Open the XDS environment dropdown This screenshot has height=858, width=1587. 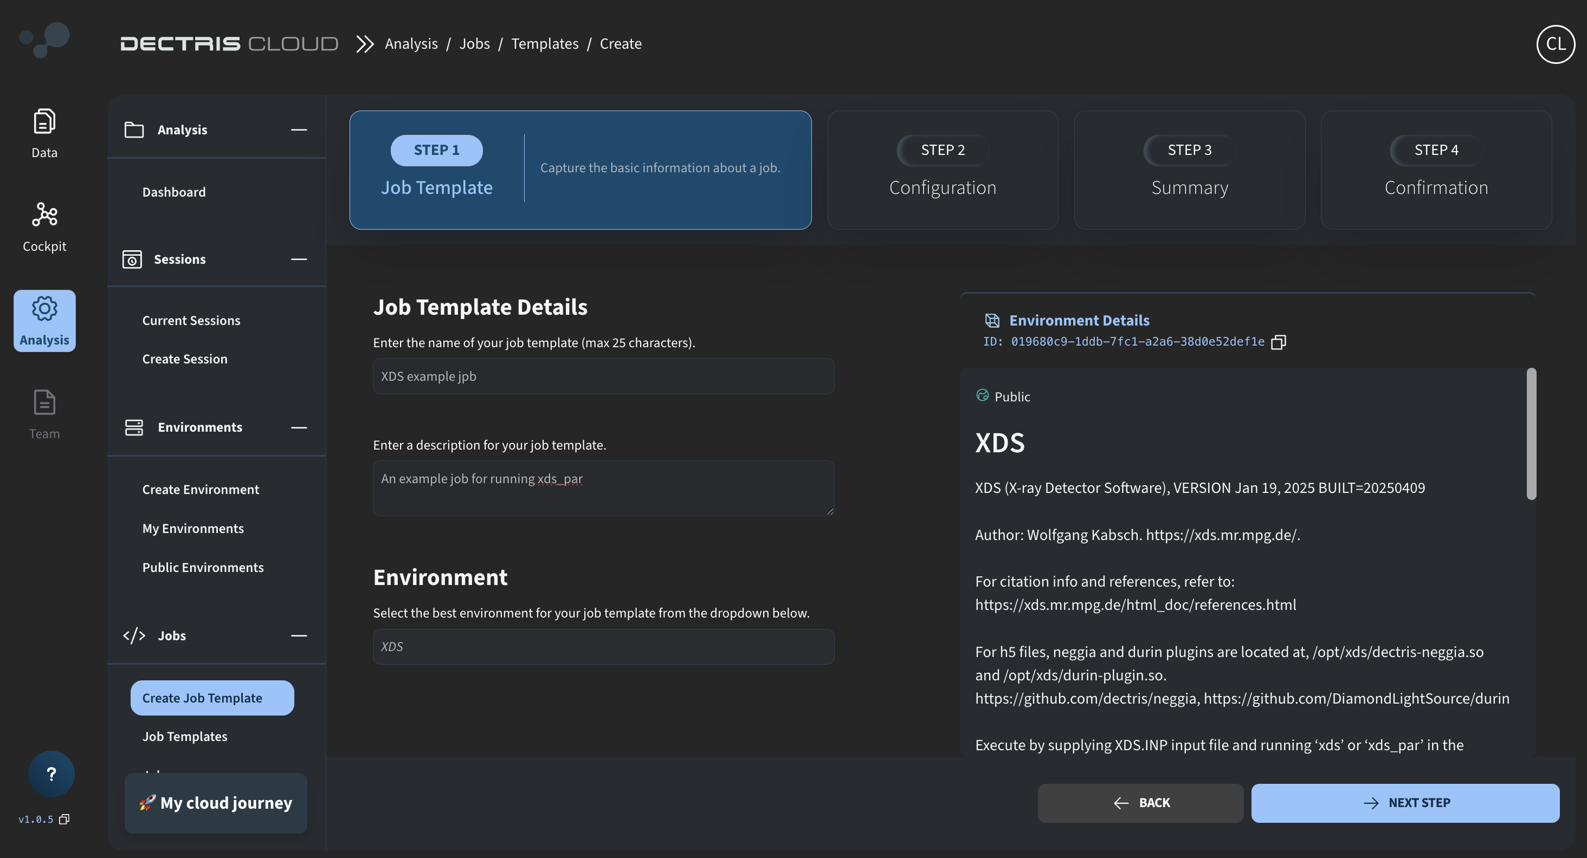click(603, 646)
